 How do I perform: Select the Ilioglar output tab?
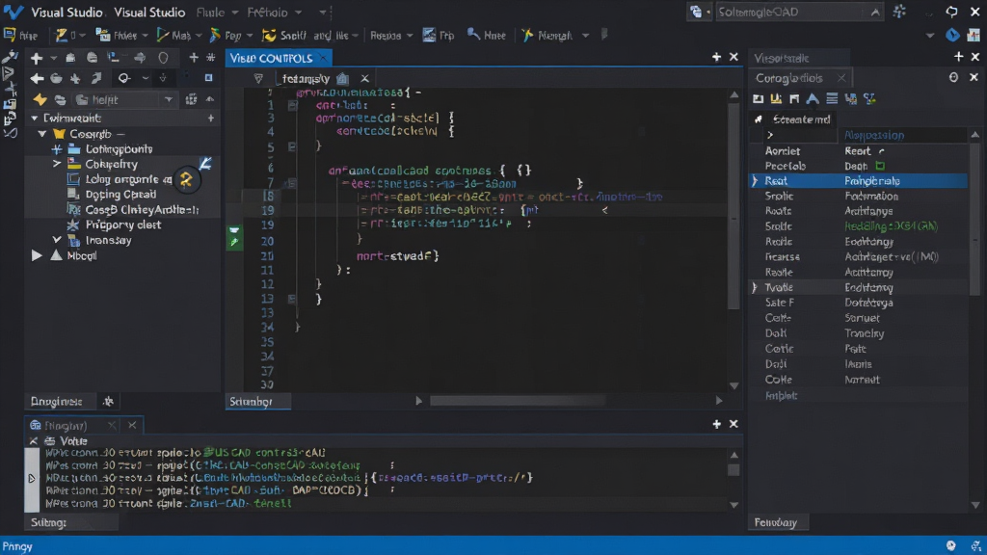pos(66,426)
